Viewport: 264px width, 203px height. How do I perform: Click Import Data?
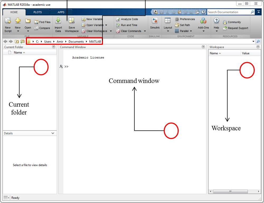[58, 25]
